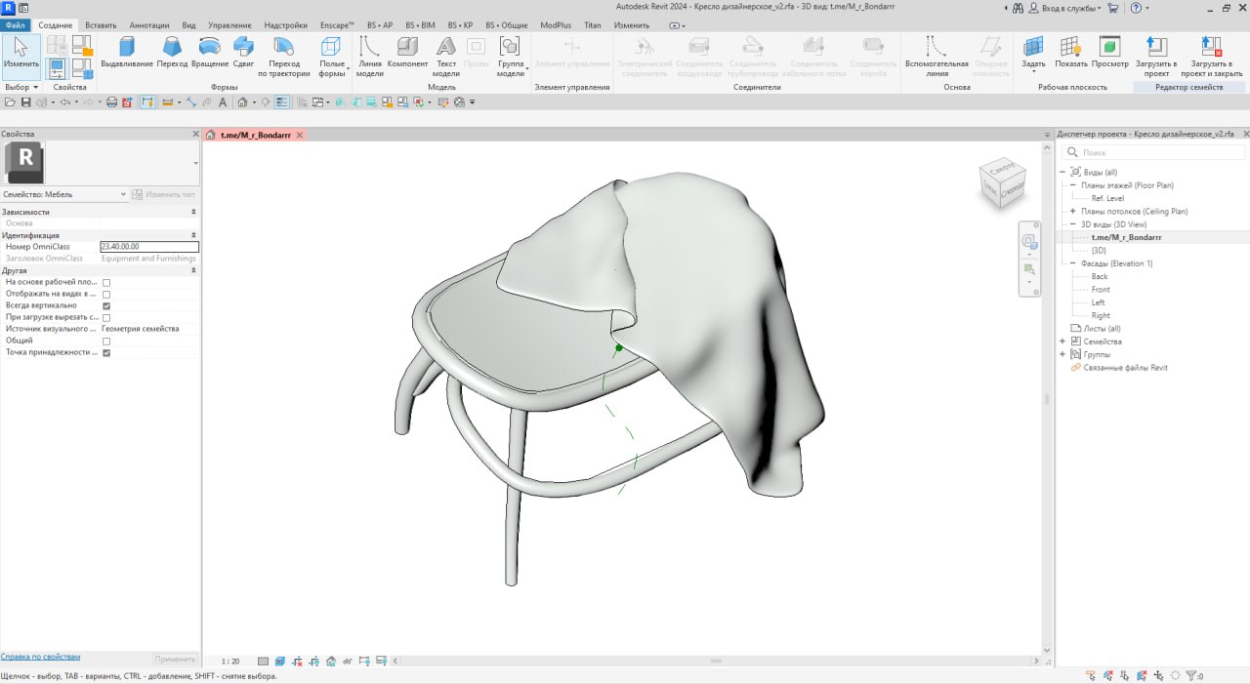Open the Семейство: Мебель type selector dropdown
This screenshot has height=684, width=1250.
click(x=121, y=193)
